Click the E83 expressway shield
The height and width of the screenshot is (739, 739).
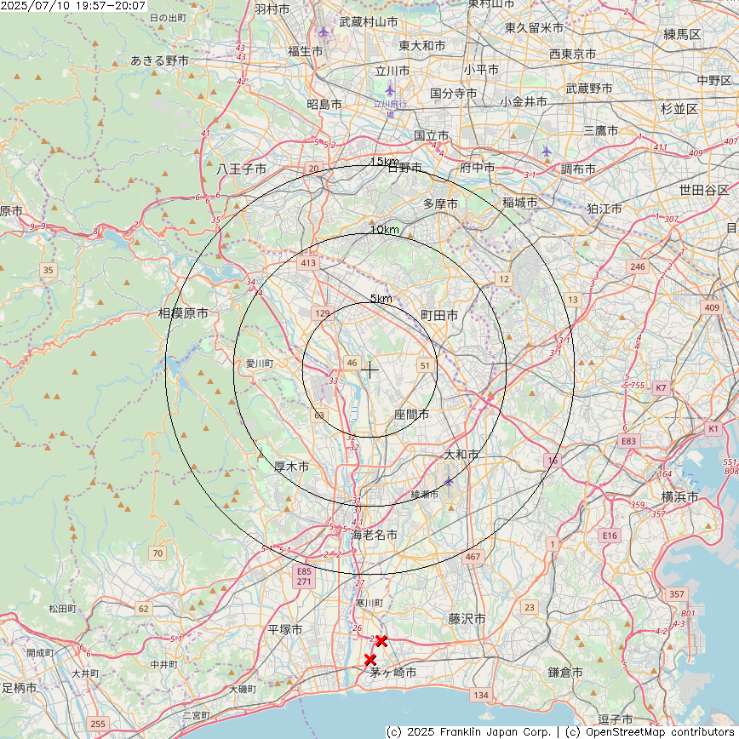tap(628, 441)
